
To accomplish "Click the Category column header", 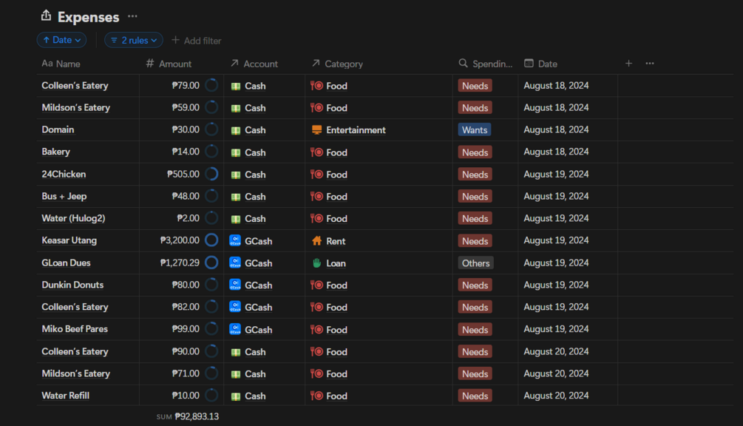I will [x=343, y=64].
